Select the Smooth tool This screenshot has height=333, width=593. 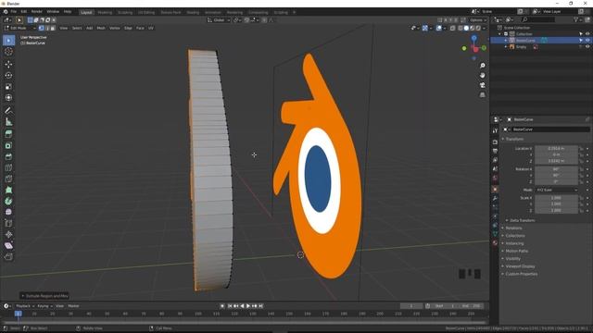point(8,212)
